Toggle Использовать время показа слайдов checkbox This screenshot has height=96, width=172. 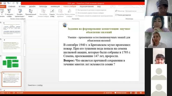point(76,13)
